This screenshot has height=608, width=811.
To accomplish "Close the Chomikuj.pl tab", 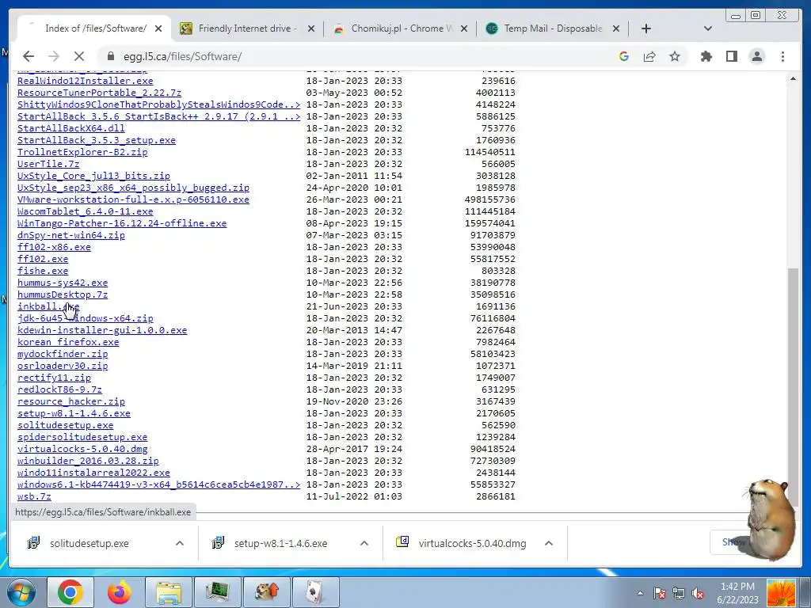I will pyautogui.click(x=464, y=28).
